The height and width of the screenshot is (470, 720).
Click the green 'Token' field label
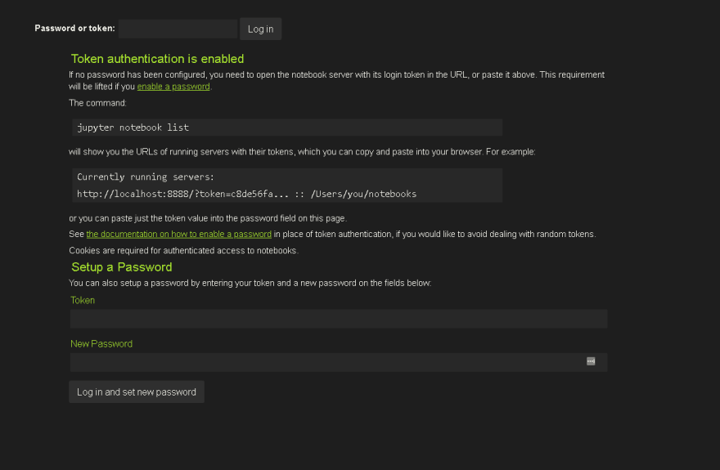[83, 300]
